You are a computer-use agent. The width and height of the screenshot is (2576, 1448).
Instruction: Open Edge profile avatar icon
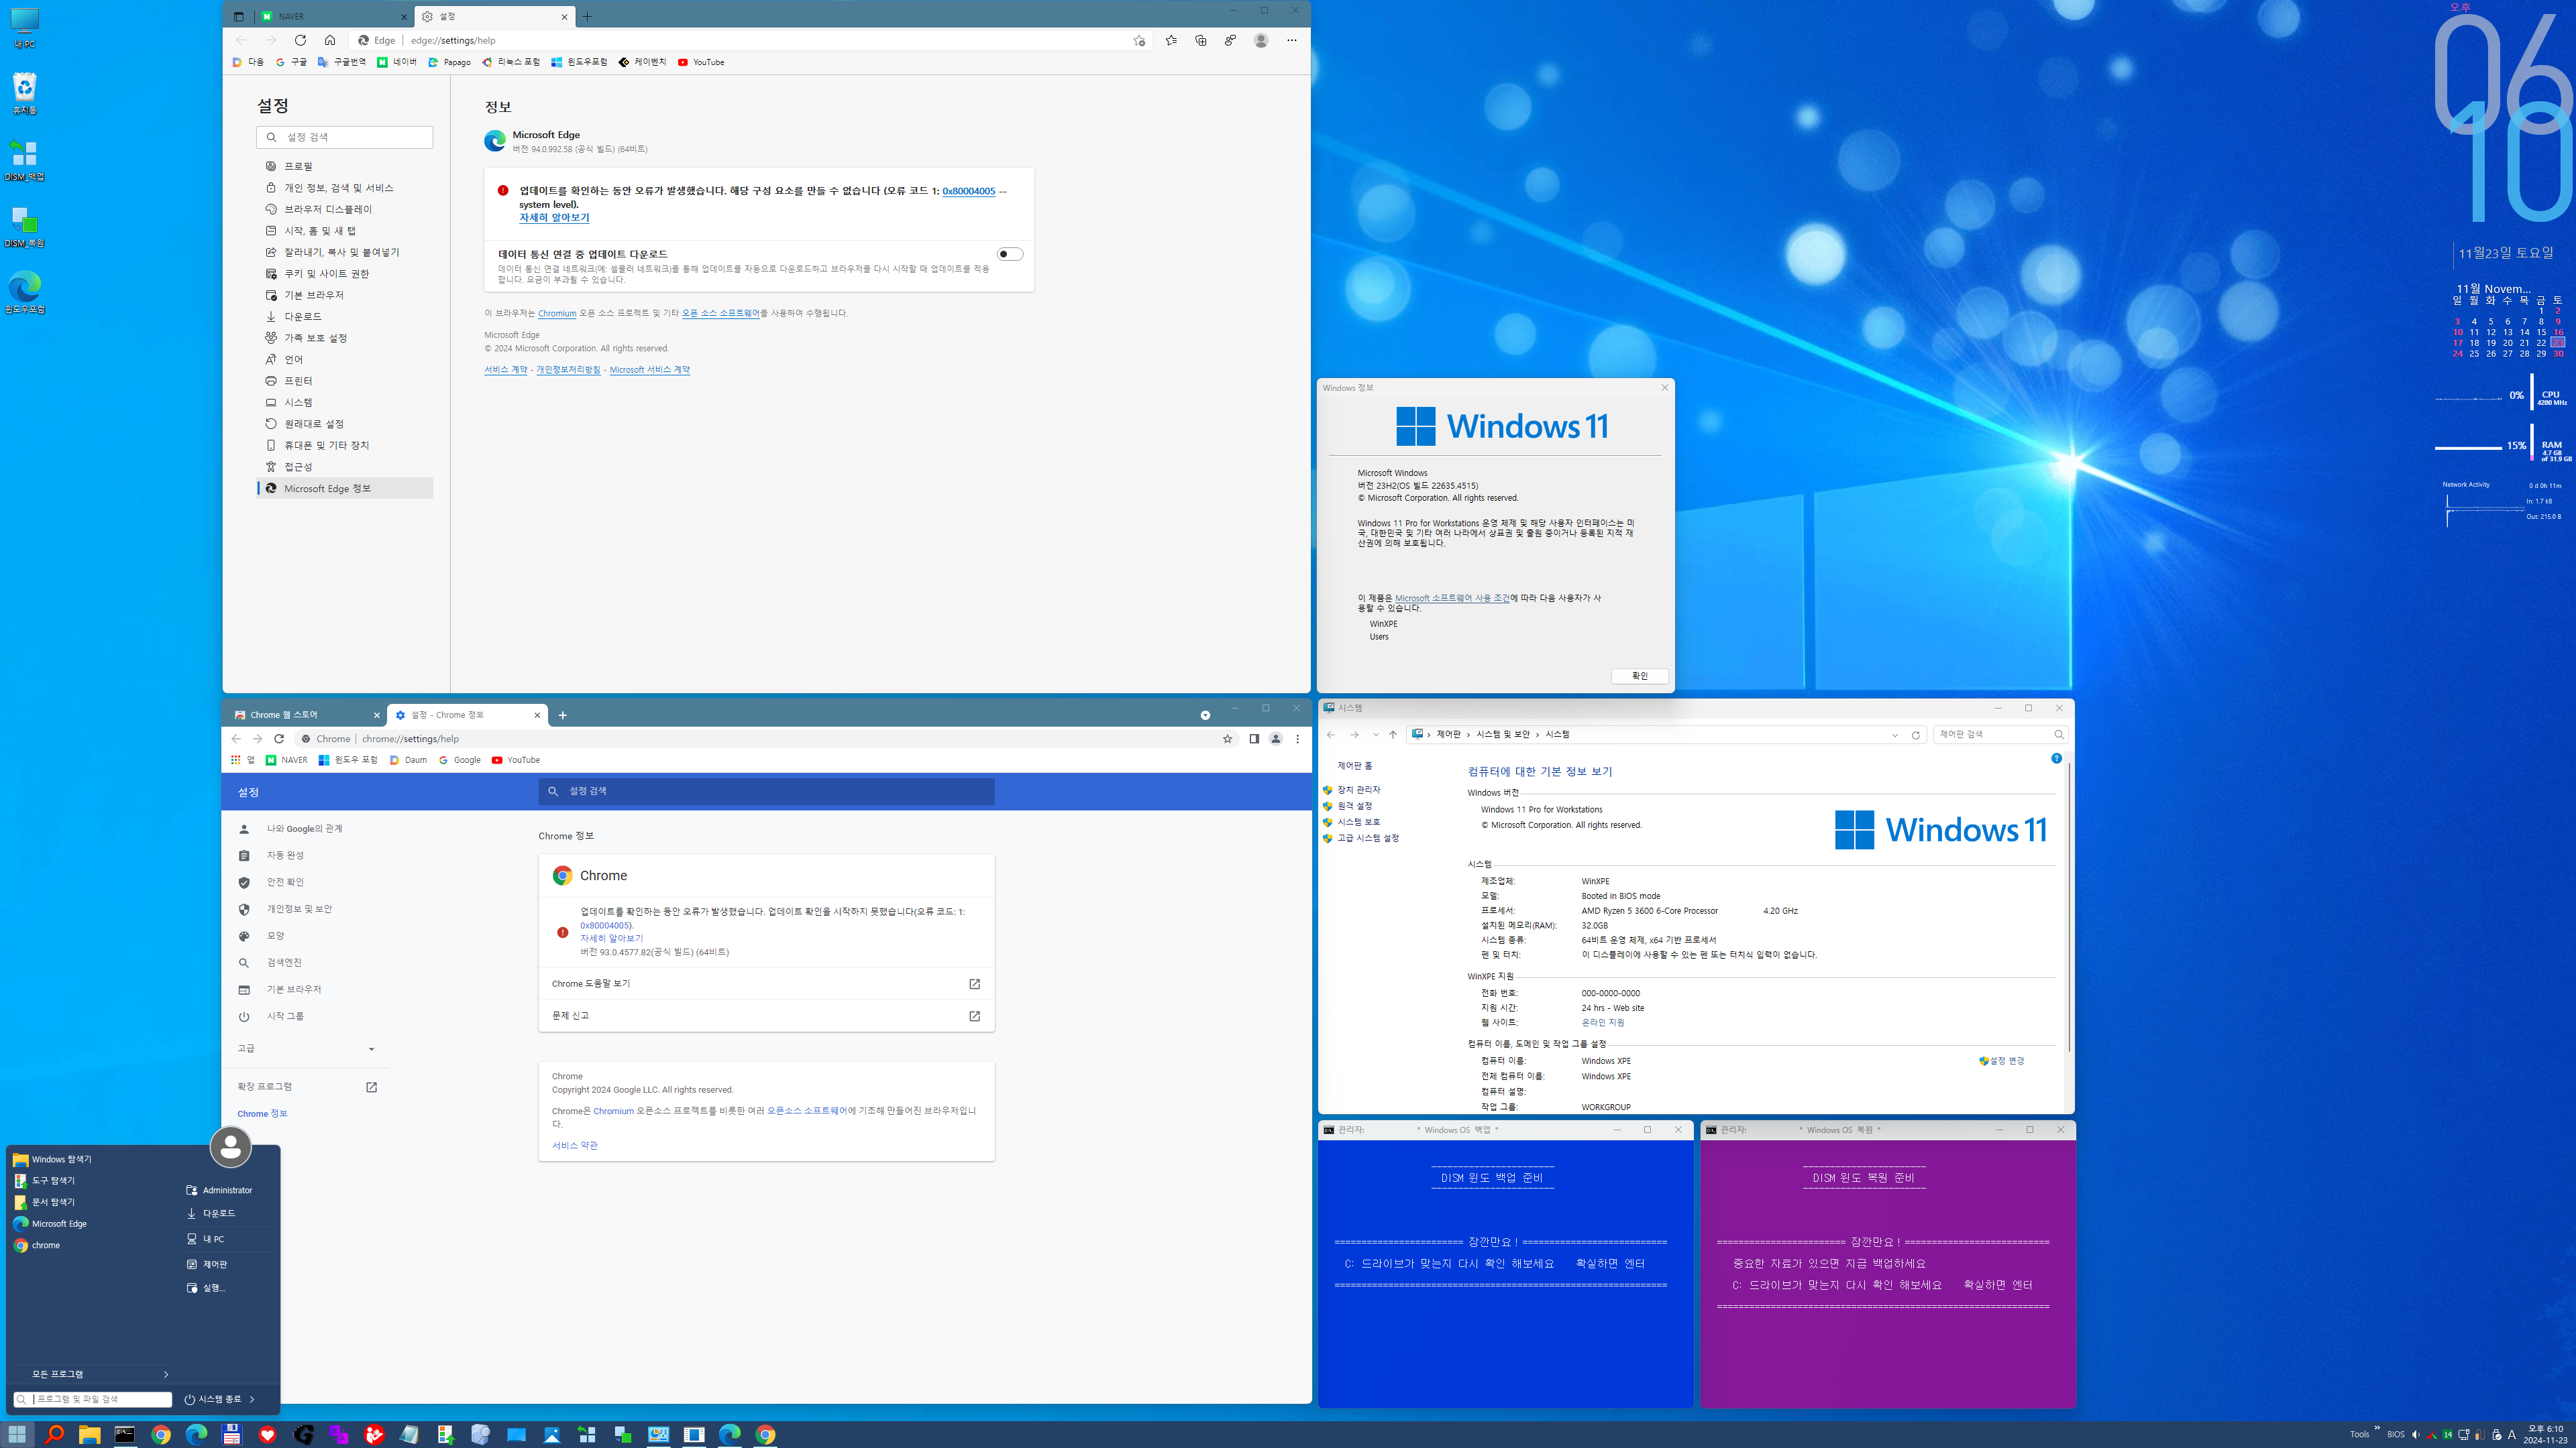click(x=1261, y=40)
